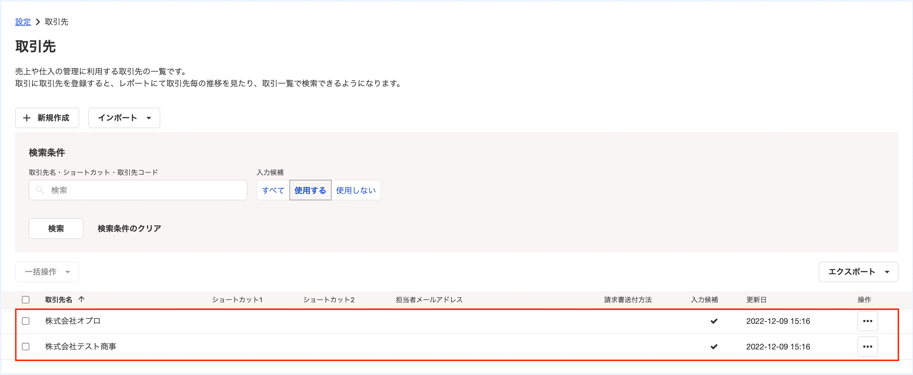Expand the 一括操作 dropdown
The height and width of the screenshot is (375, 913).
coord(47,272)
